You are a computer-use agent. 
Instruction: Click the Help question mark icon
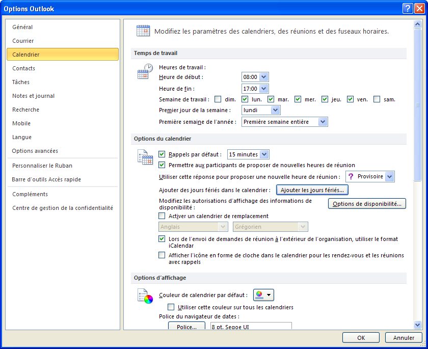click(x=407, y=8)
